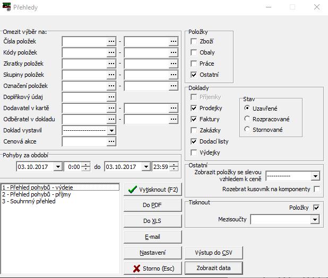The height and width of the screenshot is (278, 328).
Task: Open lookup for first Kódy položek field
Action: tap(111, 52)
